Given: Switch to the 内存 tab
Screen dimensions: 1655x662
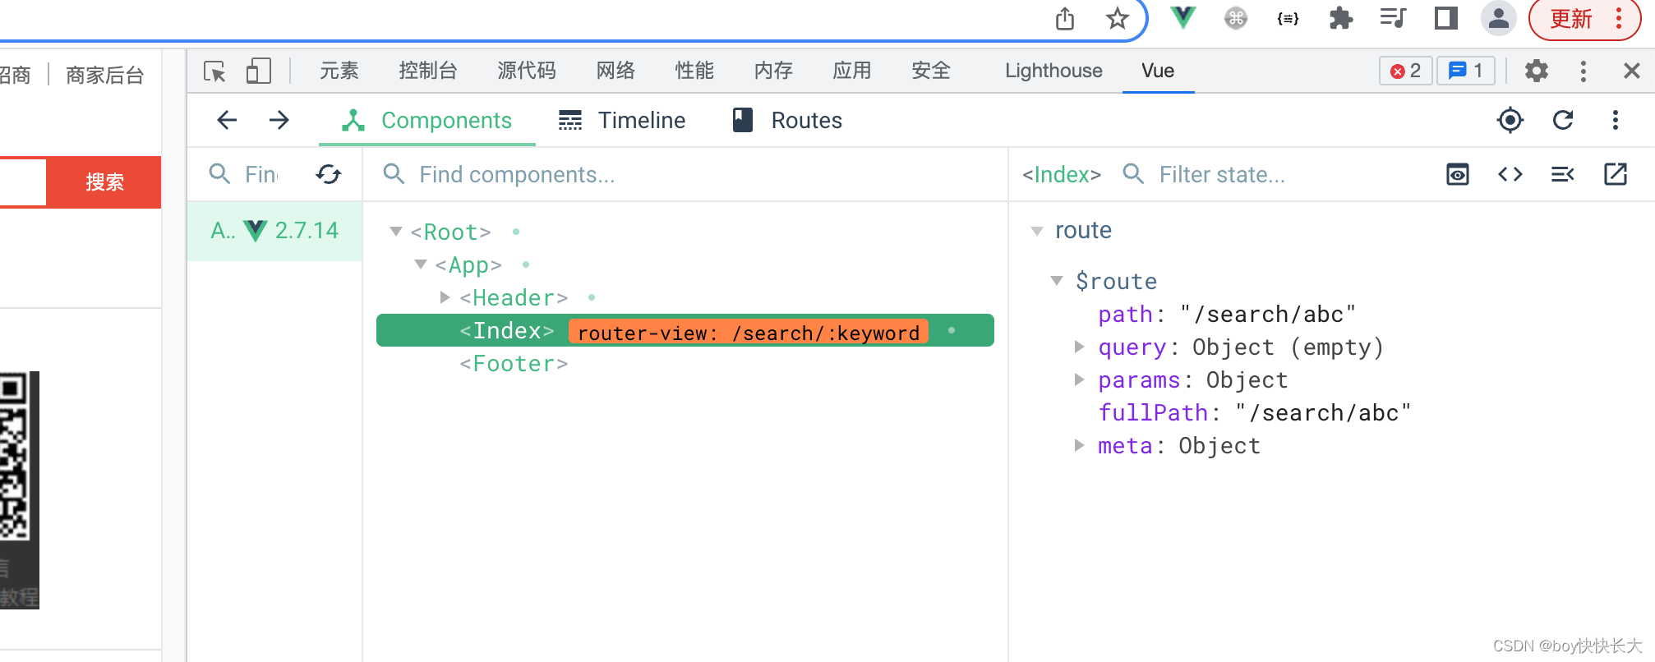Looking at the screenshot, I should tap(773, 71).
